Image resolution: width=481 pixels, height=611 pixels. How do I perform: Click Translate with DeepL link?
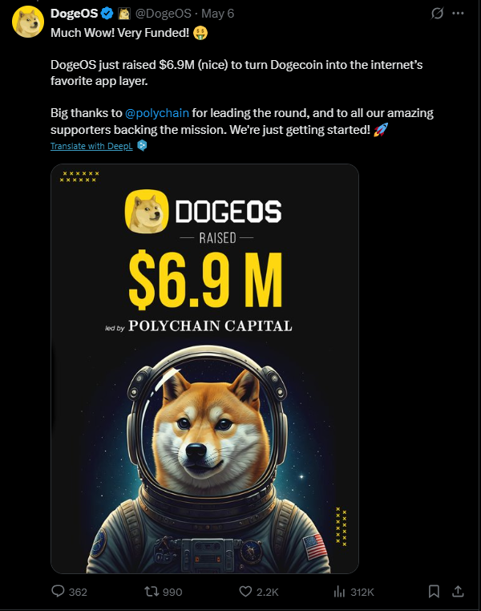tap(91, 146)
